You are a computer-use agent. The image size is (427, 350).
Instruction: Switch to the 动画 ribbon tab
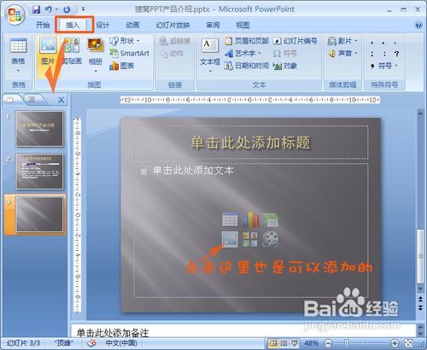click(x=132, y=26)
